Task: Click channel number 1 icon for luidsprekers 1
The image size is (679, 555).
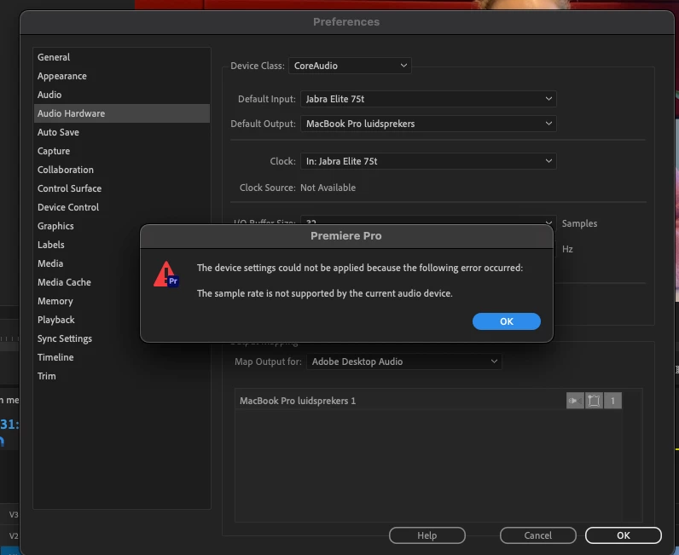Action: click(612, 401)
